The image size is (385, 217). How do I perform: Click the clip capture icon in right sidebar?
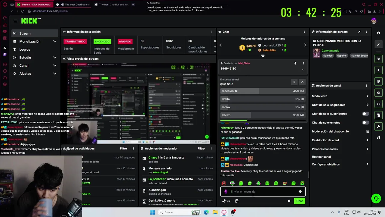click(x=379, y=59)
